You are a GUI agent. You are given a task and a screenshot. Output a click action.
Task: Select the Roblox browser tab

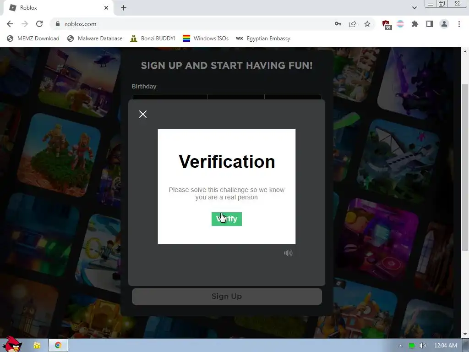pyautogui.click(x=58, y=8)
